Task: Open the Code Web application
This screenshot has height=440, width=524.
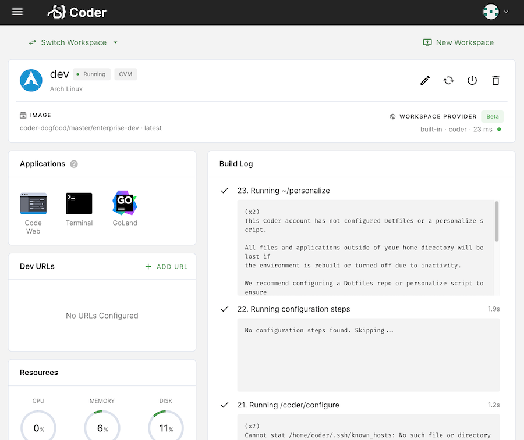Action: click(x=33, y=203)
